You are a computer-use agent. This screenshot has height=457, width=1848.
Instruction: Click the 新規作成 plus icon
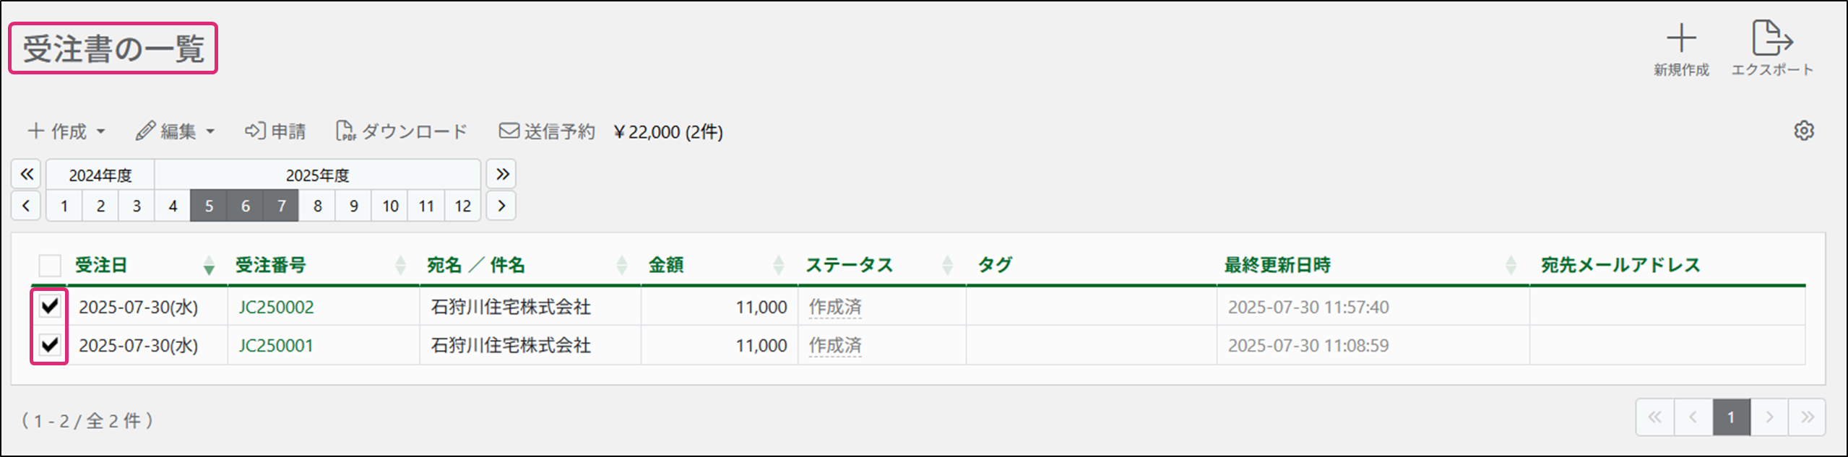(x=1681, y=39)
